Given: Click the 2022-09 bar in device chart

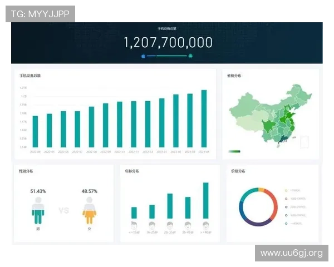Looking at the screenshot, I should pyautogui.click(x=105, y=125).
